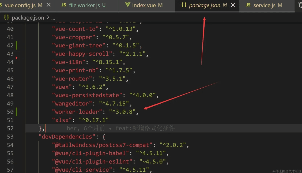Click the "@vue/cli-plugin-eslint" key
Image resolution: width=302 pixels, height=173 pixels.
(92, 161)
